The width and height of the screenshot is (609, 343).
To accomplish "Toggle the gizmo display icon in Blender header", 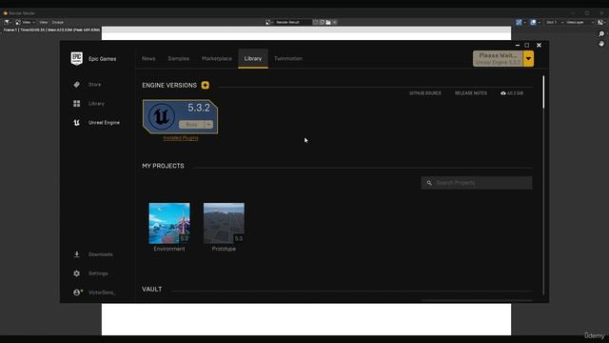I will coord(519,22).
